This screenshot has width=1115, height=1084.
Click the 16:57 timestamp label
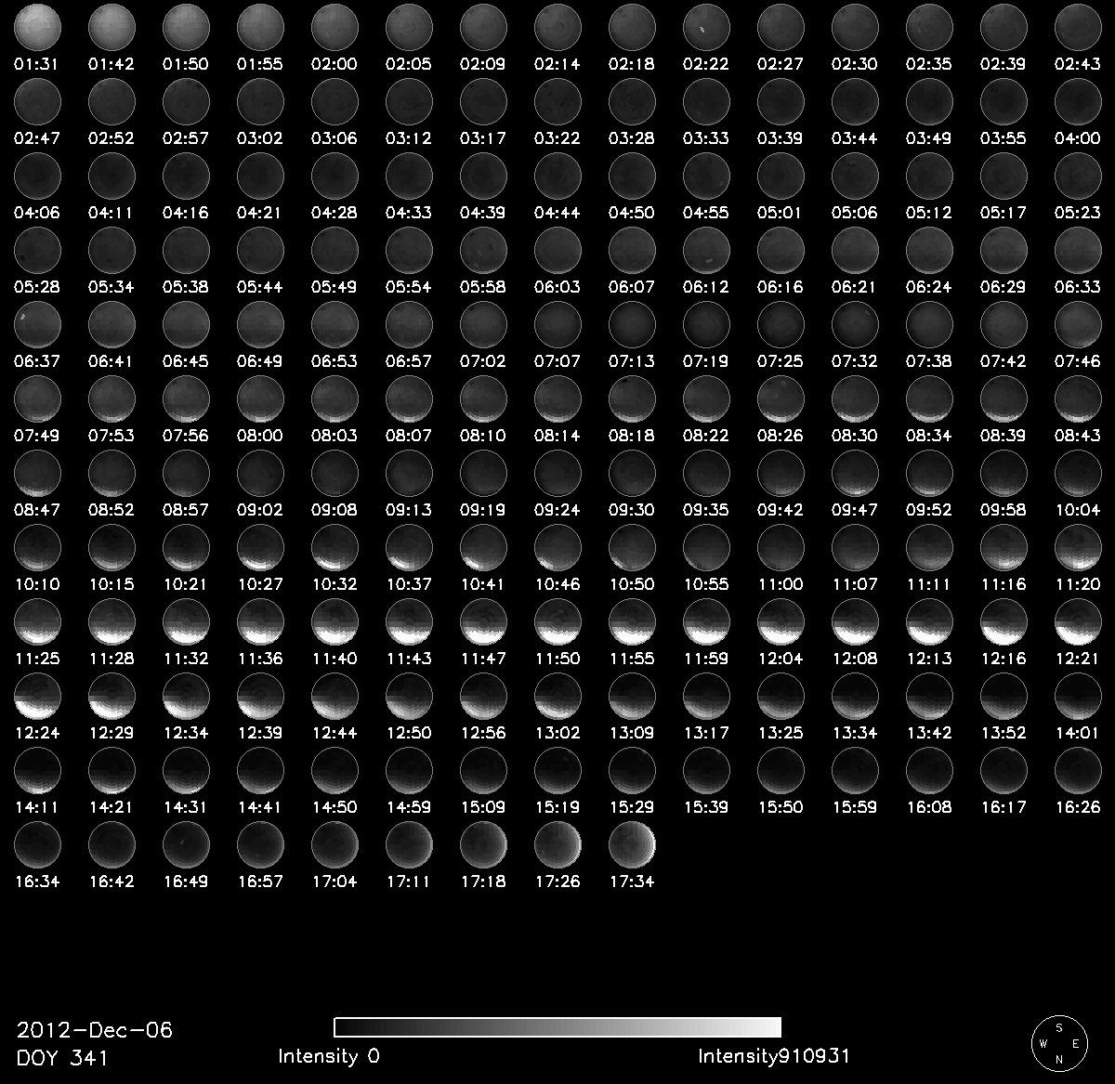click(260, 882)
